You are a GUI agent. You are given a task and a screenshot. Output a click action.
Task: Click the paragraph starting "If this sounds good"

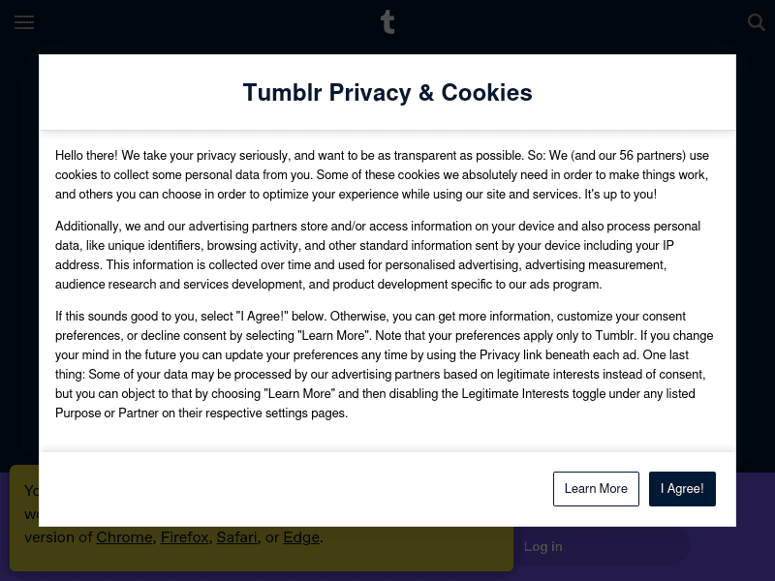[384, 364]
